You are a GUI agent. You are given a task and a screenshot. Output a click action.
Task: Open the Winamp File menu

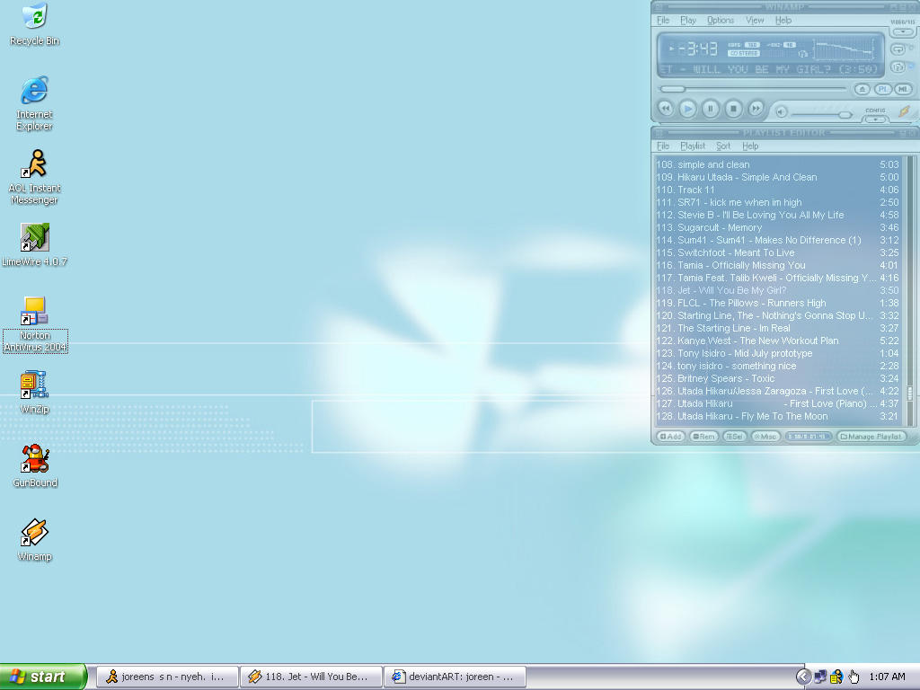point(663,20)
